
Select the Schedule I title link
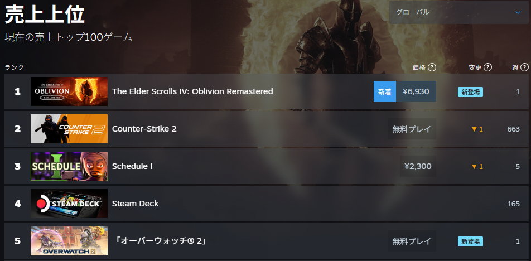132,166
